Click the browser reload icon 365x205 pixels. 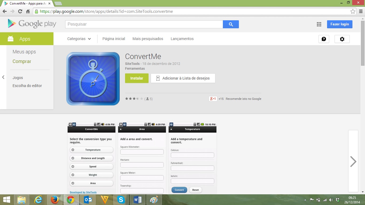coord(20,11)
